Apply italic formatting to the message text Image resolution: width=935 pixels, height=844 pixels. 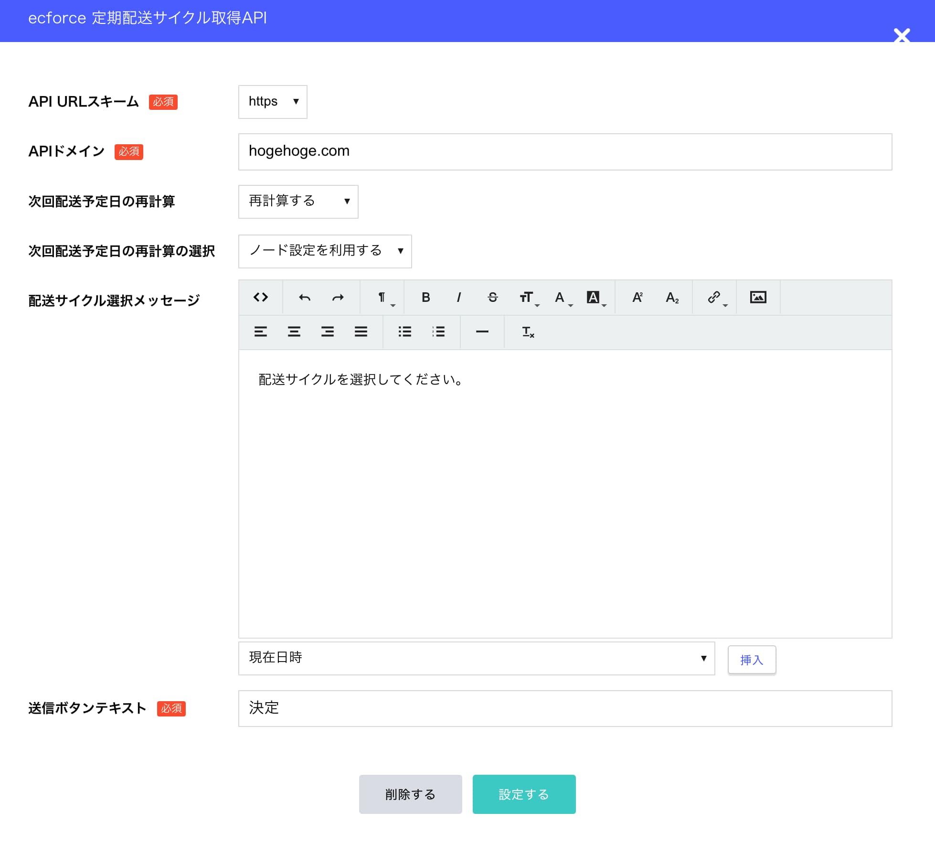[459, 297]
